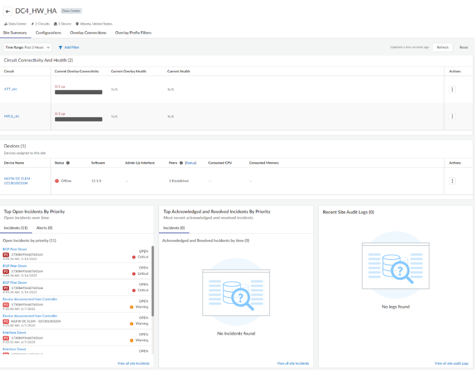475x370 pixels.
Task: Click the Peers column info icon
Action: click(x=181, y=163)
